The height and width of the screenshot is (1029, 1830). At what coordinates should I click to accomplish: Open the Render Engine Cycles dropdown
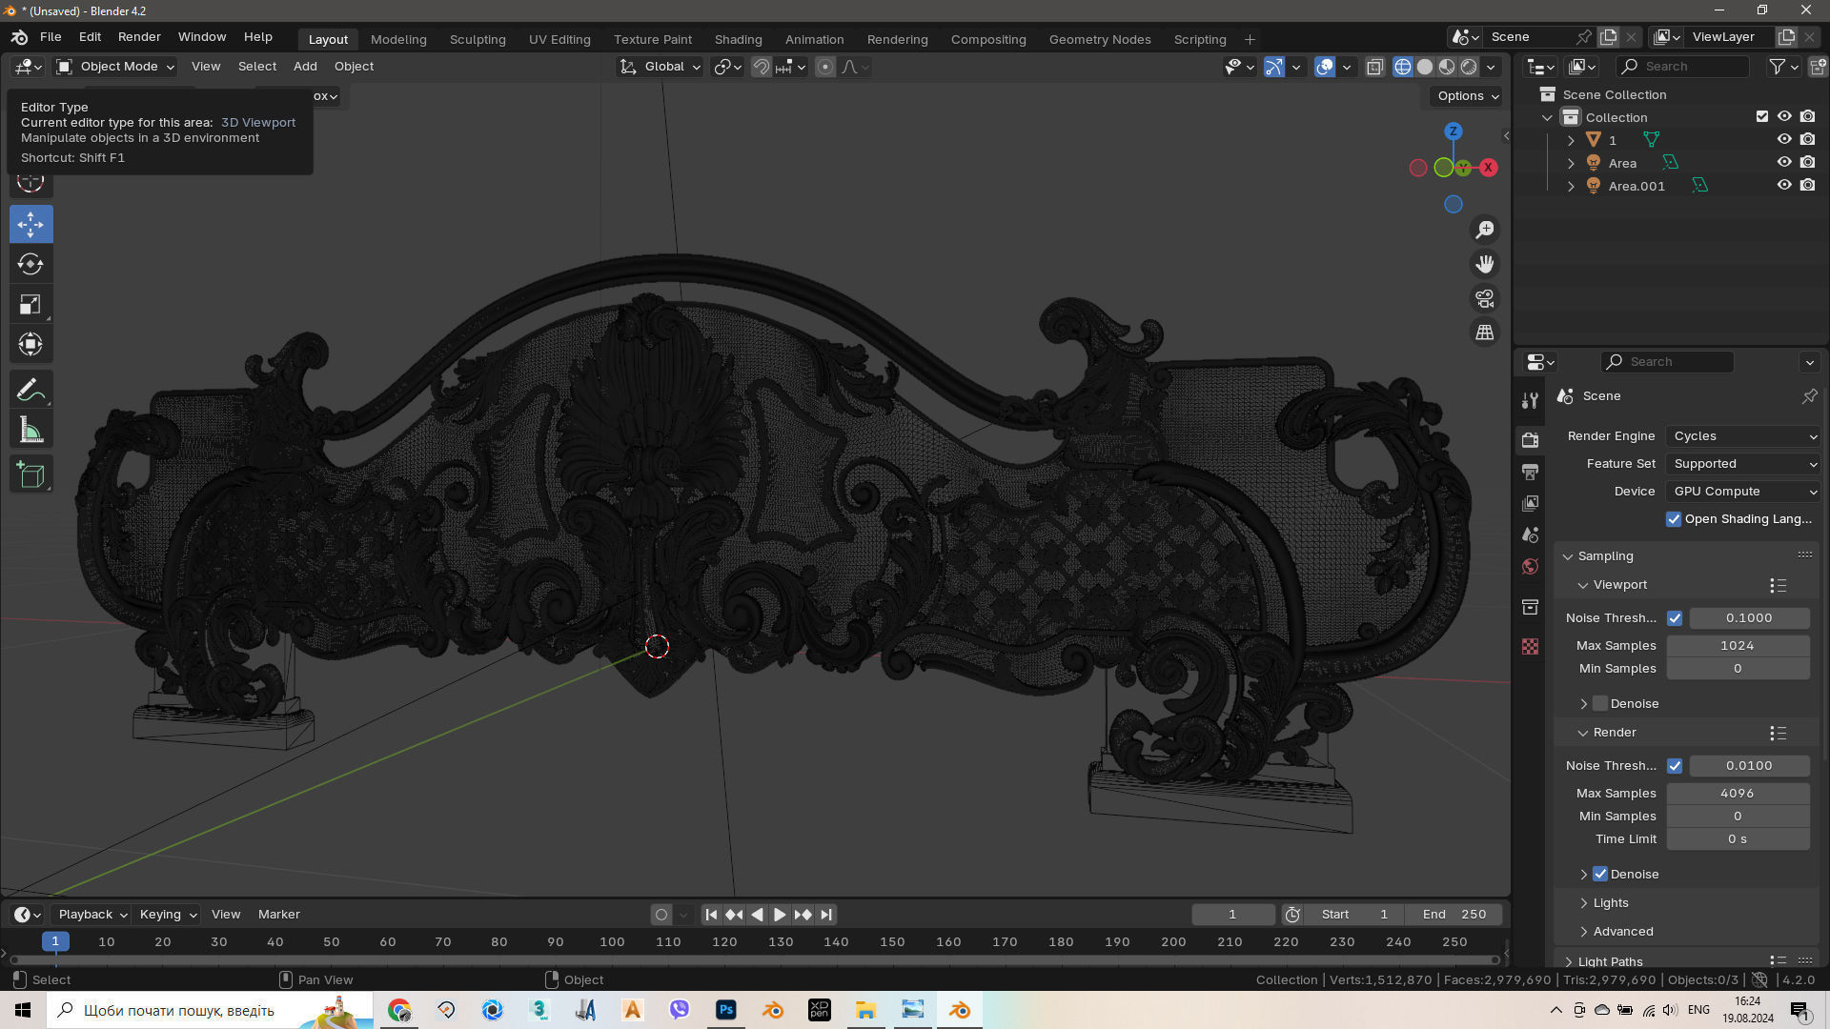pyautogui.click(x=1744, y=436)
